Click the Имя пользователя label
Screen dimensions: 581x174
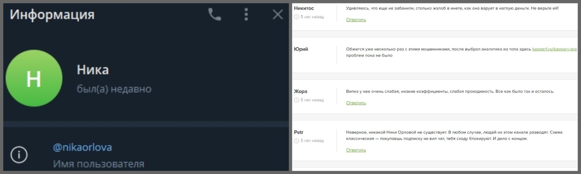pyautogui.click(x=98, y=164)
